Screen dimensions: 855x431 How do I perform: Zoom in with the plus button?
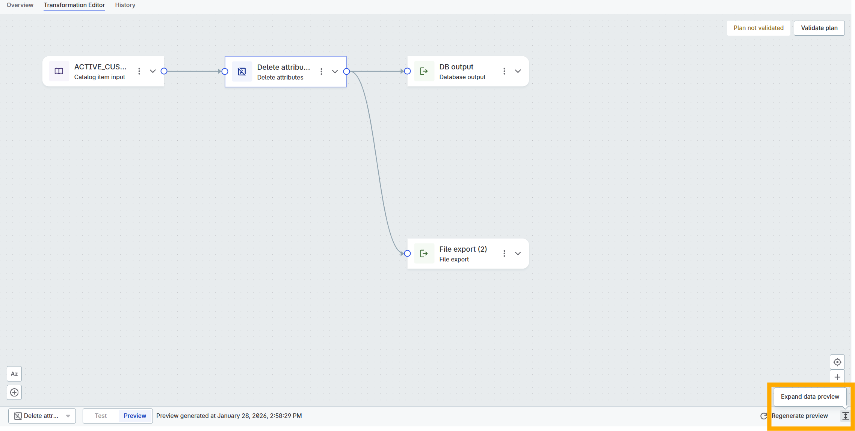click(x=837, y=377)
